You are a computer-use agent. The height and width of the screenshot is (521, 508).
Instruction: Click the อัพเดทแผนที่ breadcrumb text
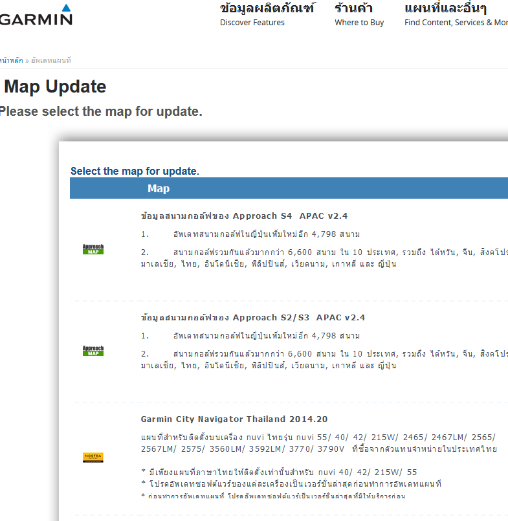point(51,60)
